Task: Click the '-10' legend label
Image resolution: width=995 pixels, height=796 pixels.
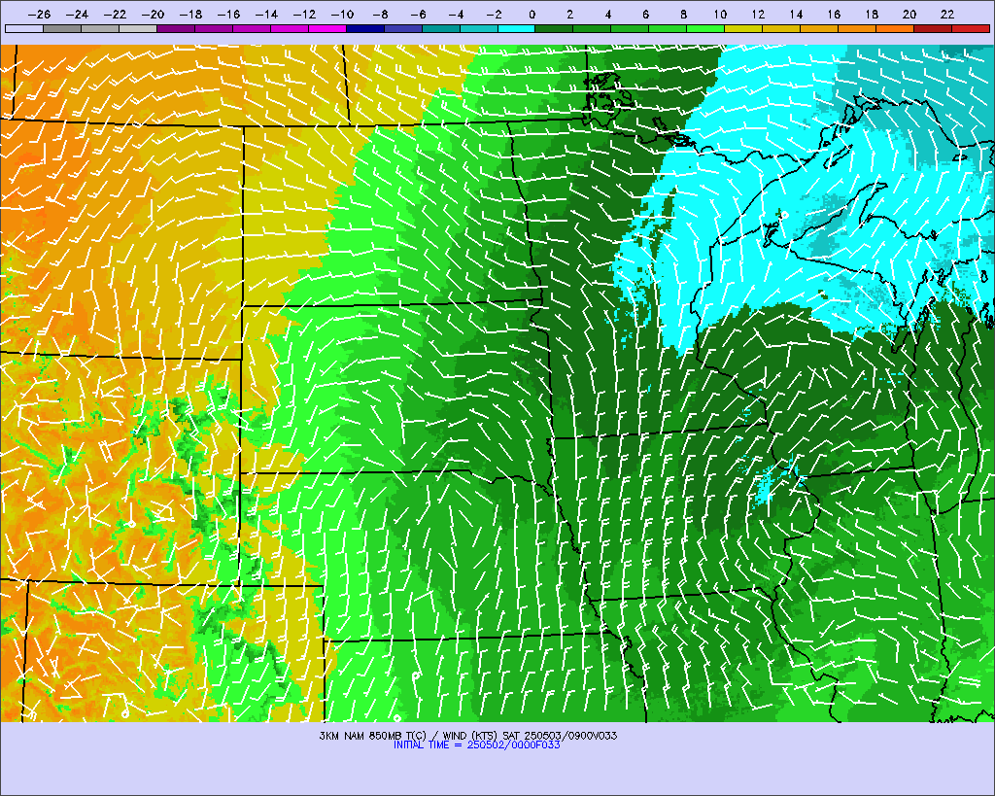Action: tap(342, 14)
